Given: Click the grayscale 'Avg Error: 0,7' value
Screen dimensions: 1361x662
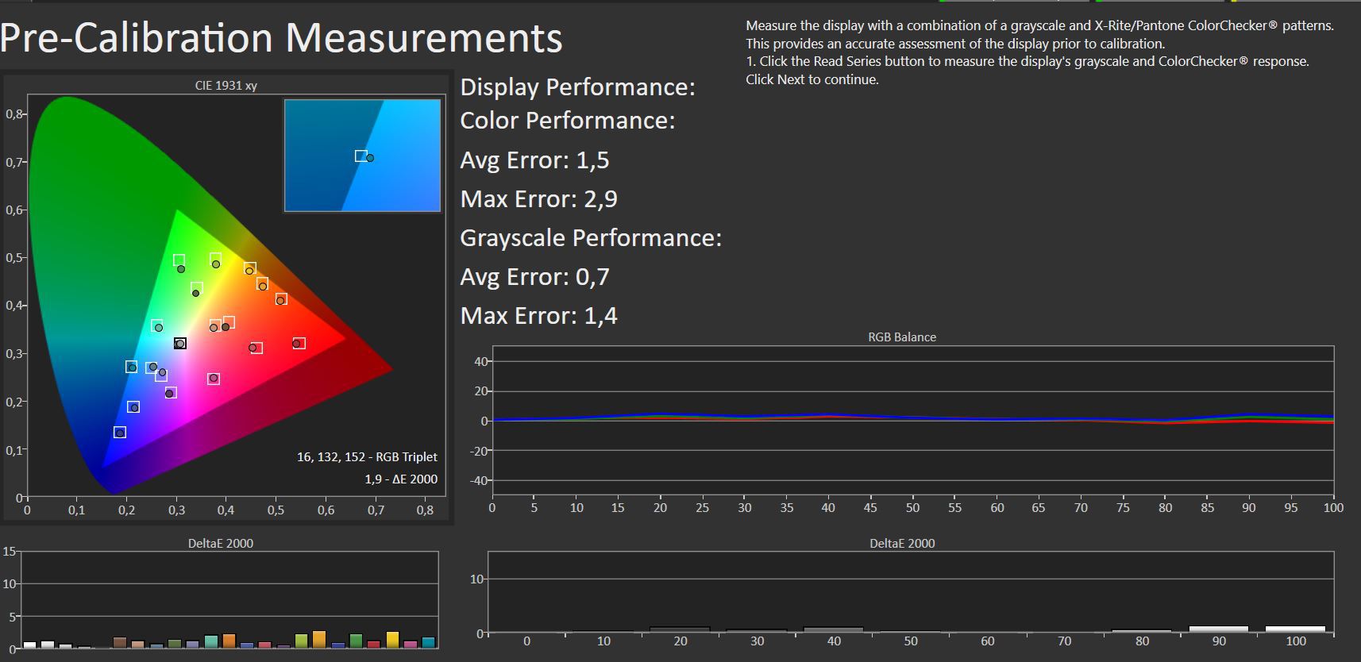Looking at the screenshot, I should [x=534, y=277].
